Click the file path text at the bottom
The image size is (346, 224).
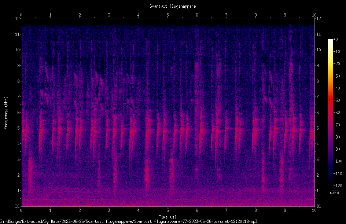[129, 221]
